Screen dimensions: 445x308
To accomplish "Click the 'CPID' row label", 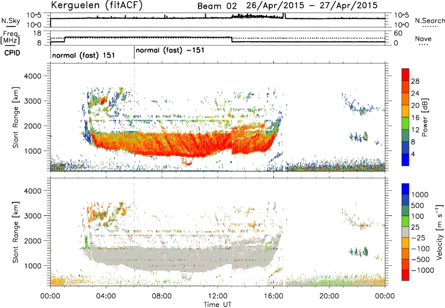I will click(12, 53).
